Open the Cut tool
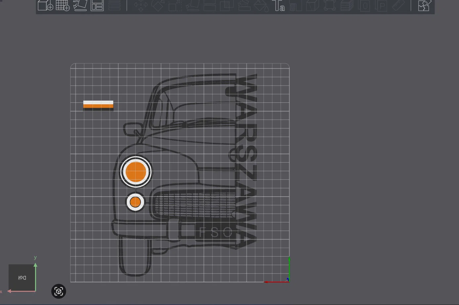 pos(209,6)
